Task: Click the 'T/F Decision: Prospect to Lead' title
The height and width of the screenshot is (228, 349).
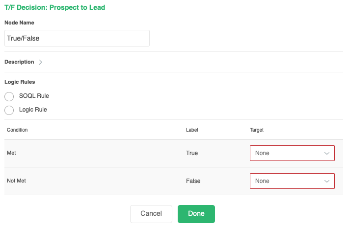Action: pyautogui.click(x=54, y=8)
